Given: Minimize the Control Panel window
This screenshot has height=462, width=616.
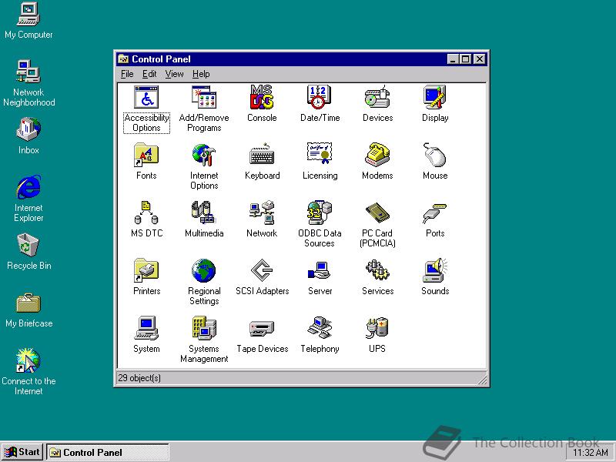Looking at the screenshot, I should click(x=453, y=59).
